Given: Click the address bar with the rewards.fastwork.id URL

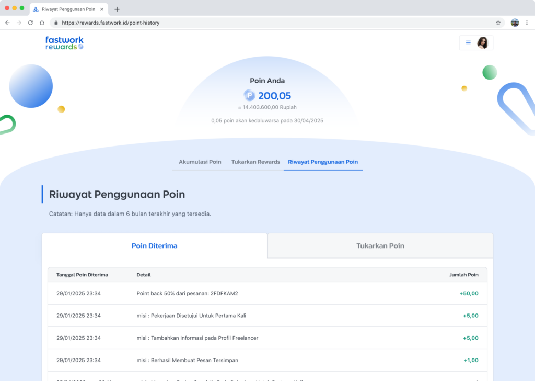Looking at the screenshot, I should pyautogui.click(x=277, y=23).
